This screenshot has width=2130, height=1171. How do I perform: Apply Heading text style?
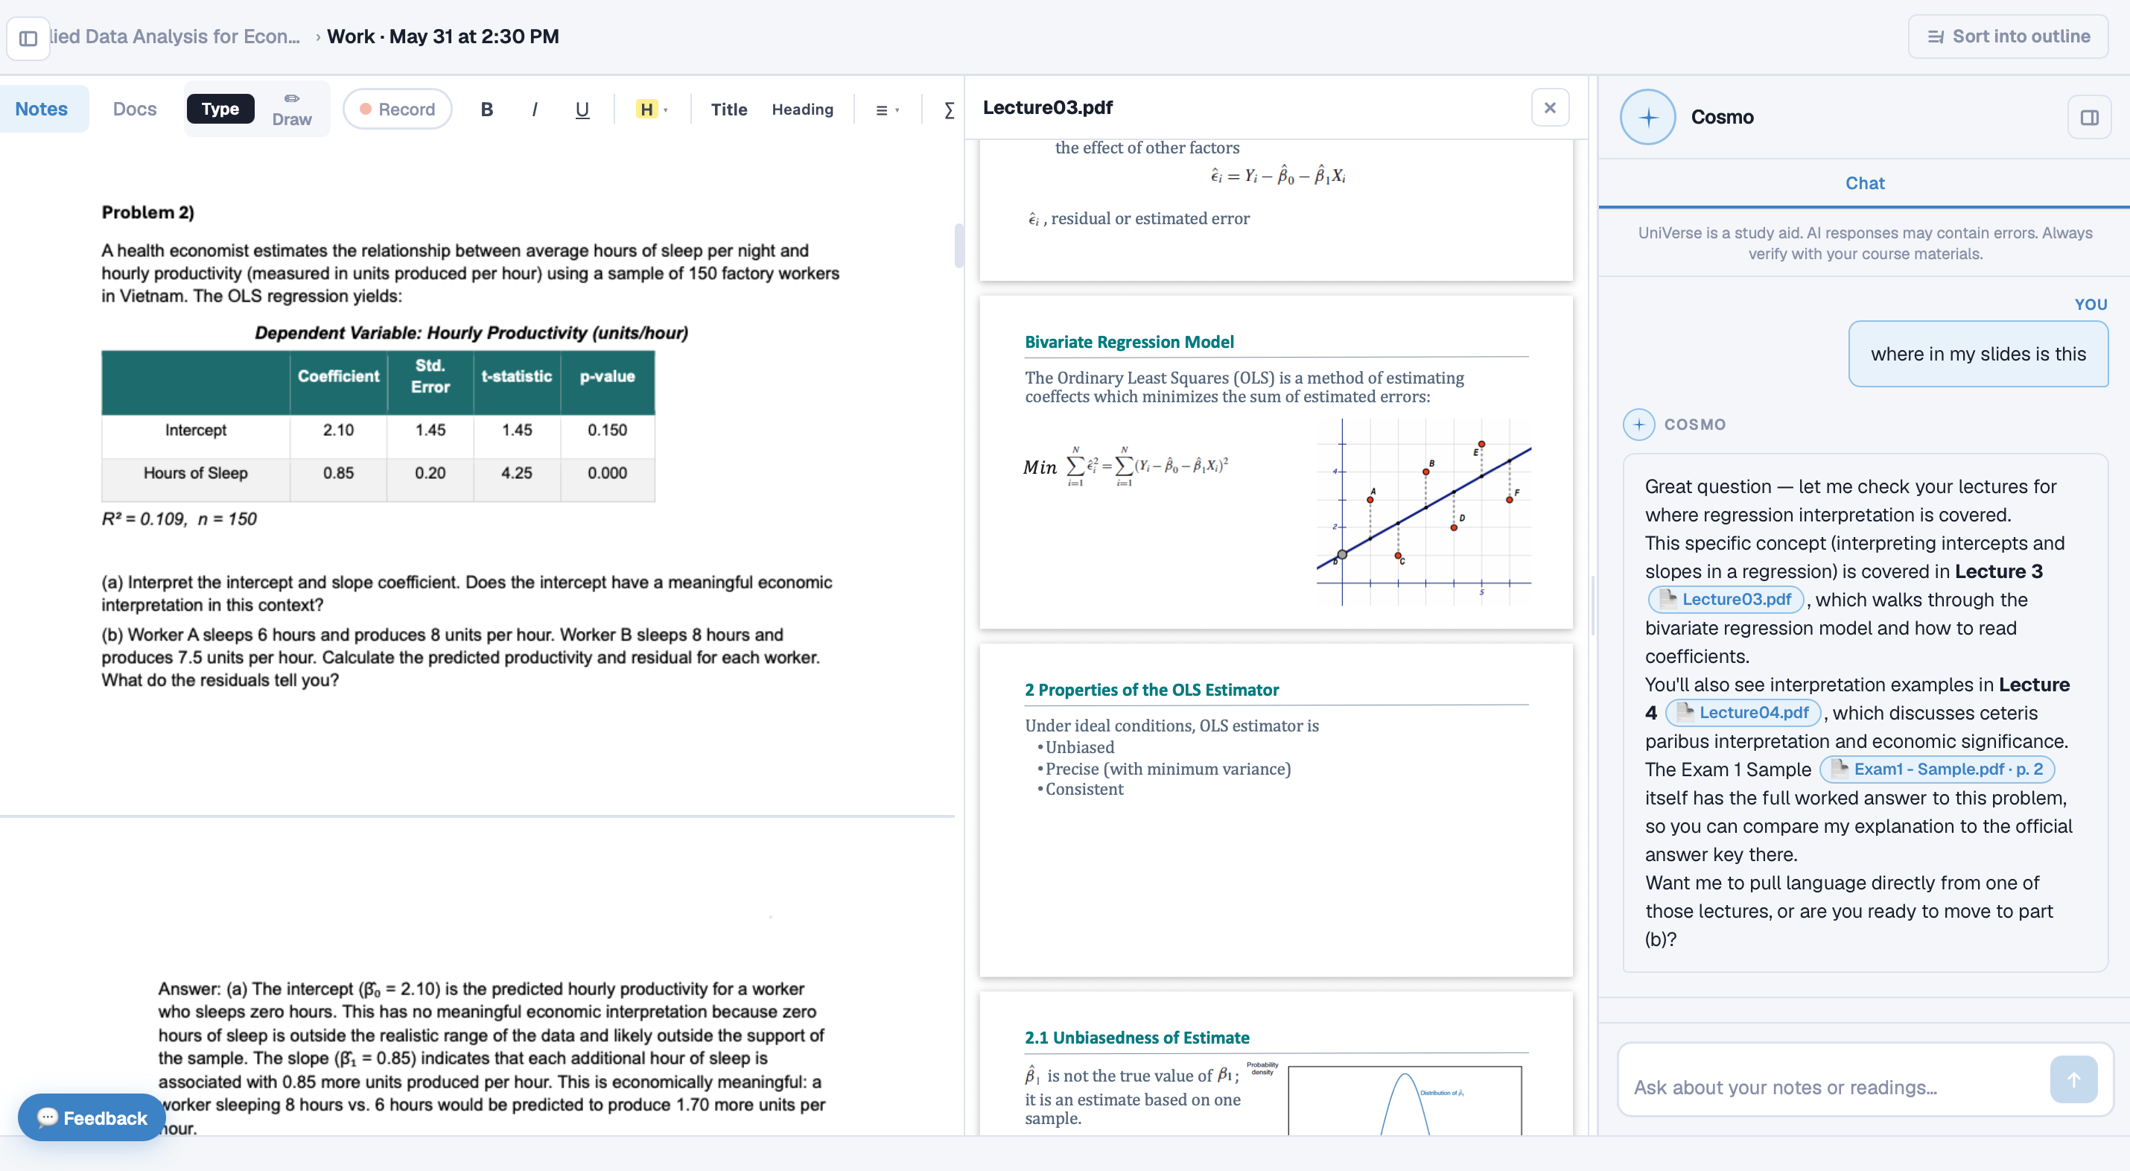pos(802,110)
